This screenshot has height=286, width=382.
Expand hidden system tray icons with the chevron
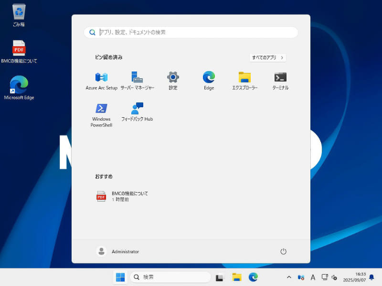pyautogui.click(x=289, y=277)
